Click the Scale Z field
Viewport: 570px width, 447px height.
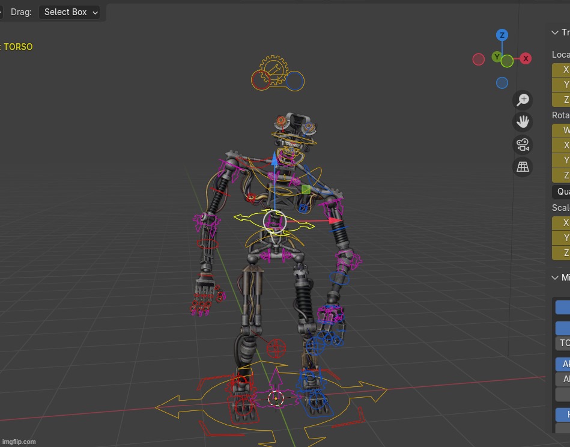(x=561, y=253)
